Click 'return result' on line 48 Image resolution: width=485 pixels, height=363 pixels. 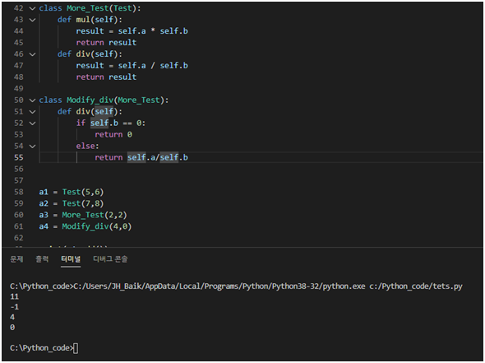[x=106, y=77]
